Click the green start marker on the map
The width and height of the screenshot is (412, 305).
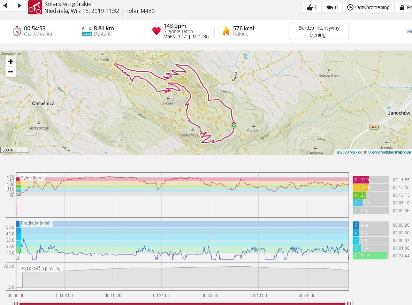tap(234, 126)
